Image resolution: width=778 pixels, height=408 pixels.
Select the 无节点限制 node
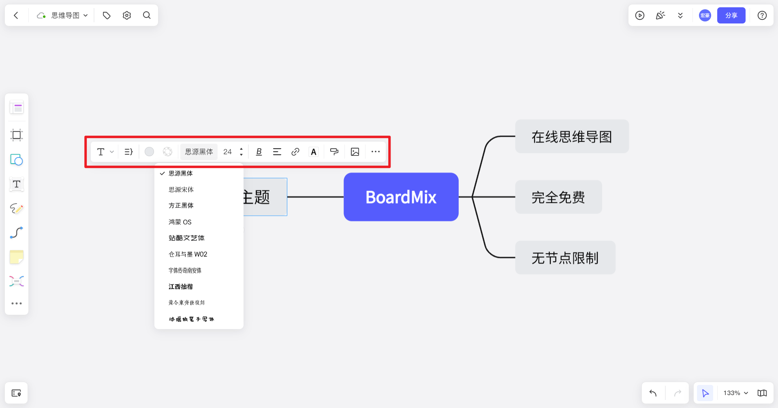coord(565,258)
